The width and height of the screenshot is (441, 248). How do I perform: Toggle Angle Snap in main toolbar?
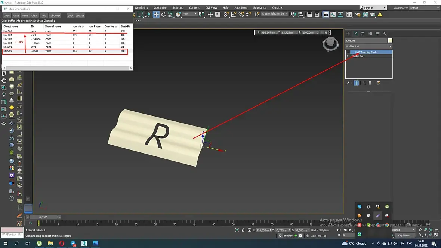tap(234, 14)
